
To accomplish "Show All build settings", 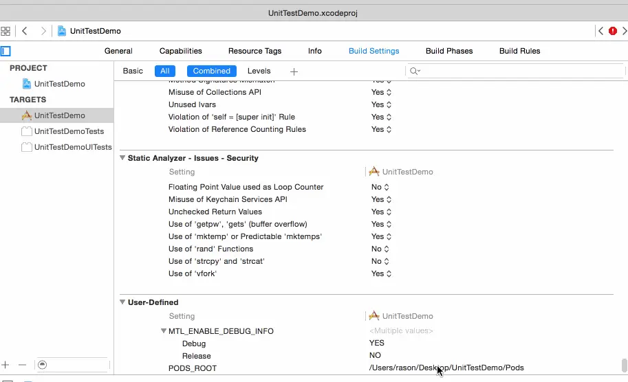I will point(165,71).
